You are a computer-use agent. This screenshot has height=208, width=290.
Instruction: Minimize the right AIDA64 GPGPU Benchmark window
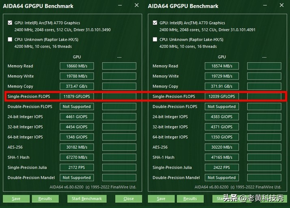click(x=264, y=6)
